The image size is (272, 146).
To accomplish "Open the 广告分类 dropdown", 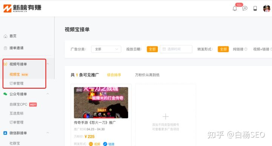I will point(106,49).
